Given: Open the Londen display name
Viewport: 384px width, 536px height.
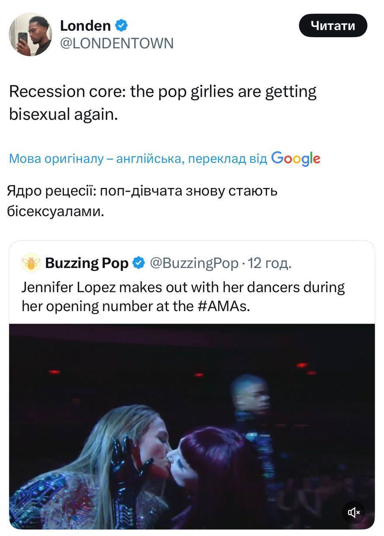Looking at the screenshot, I should point(85,26).
